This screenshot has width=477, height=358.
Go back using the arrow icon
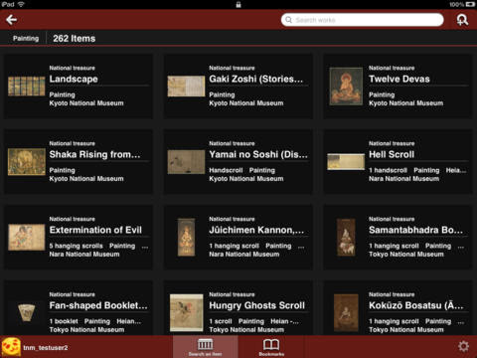(12, 20)
